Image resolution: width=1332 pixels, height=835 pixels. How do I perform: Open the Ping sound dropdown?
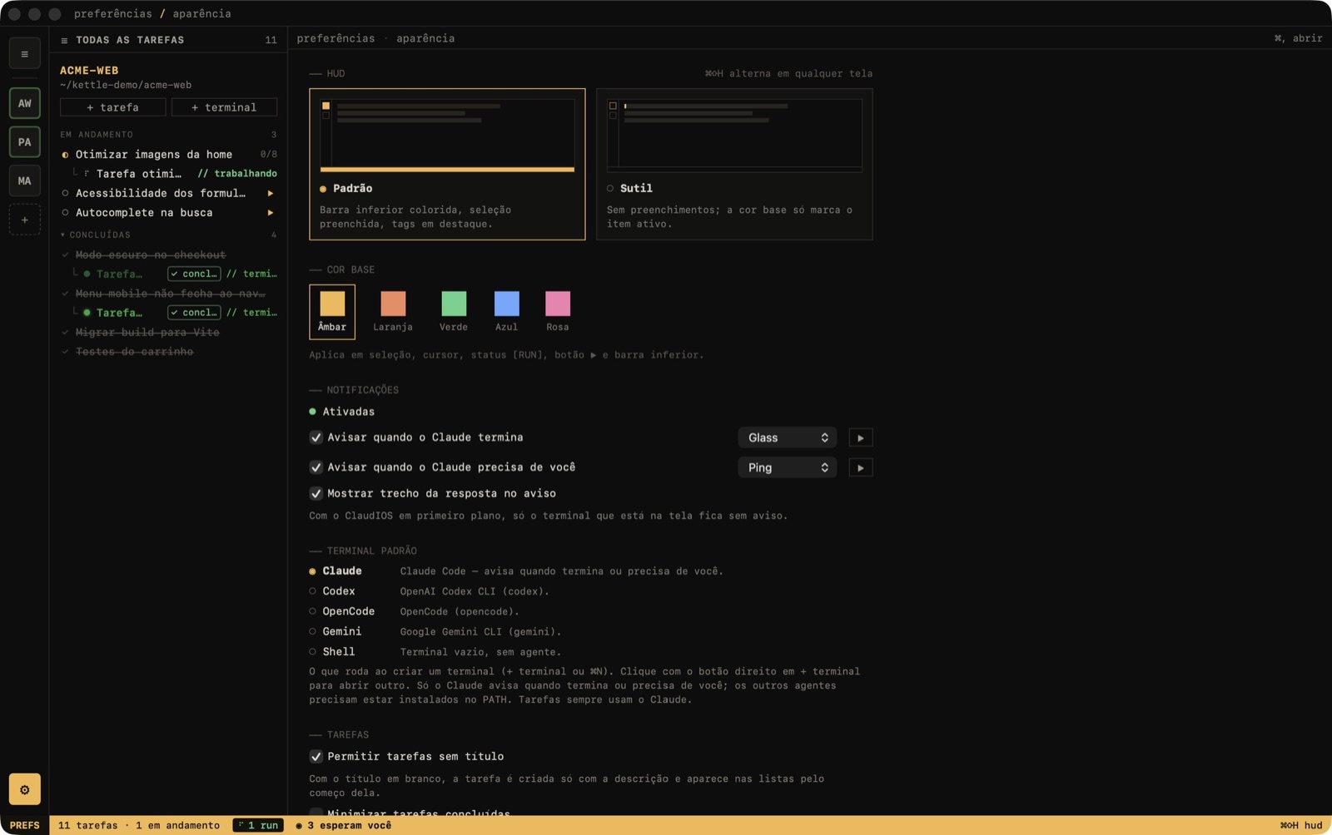788,467
